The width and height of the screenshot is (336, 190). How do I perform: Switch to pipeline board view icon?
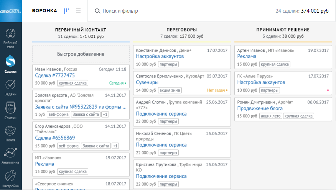pyautogui.click(x=66, y=11)
